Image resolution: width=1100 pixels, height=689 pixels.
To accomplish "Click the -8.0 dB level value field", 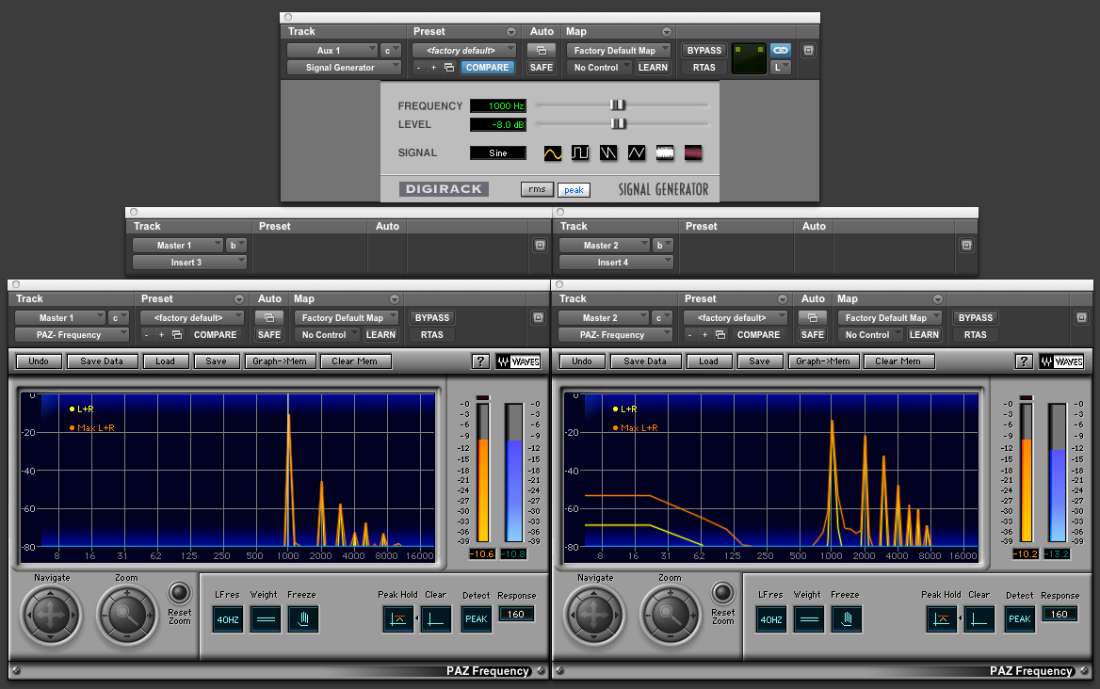I will coord(498,125).
